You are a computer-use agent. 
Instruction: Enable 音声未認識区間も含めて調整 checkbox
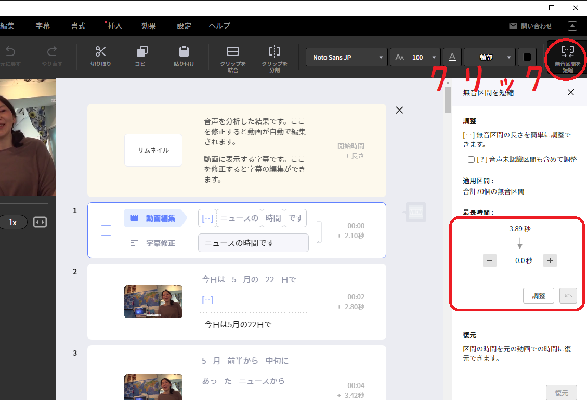click(471, 159)
